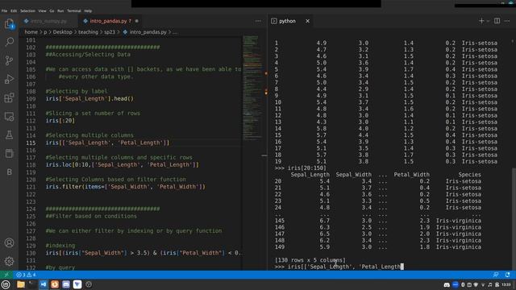Screen dimensions: 516x290
Task: Click the remote window indicator in status bar
Action: 6,275
